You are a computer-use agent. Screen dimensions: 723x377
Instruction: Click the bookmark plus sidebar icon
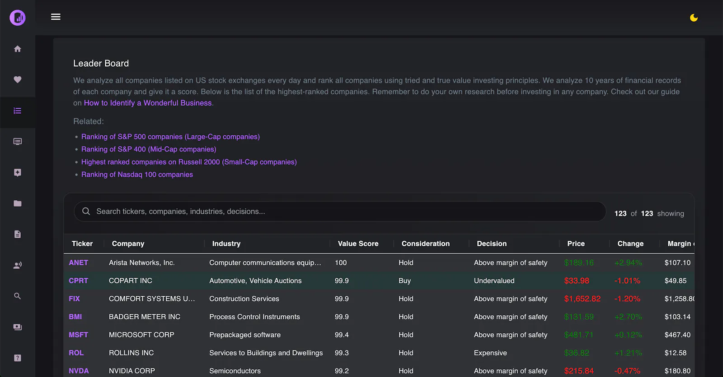point(18,172)
